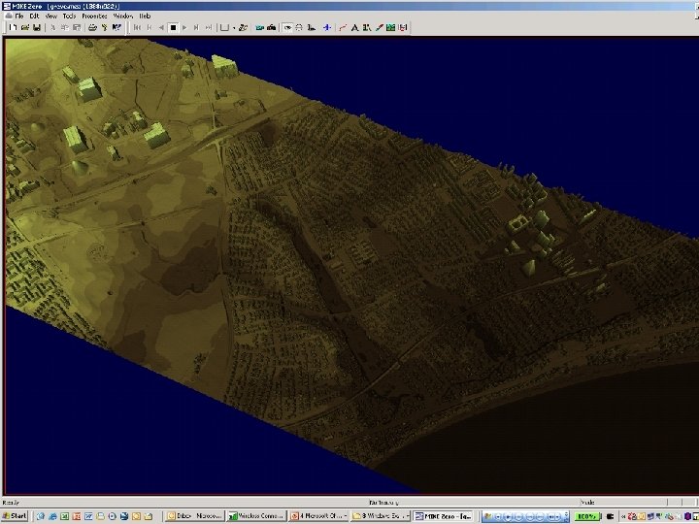Open the dropdown arrow beside the rectangle tool
Viewport: 699px width, 524px height.
pyautogui.click(x=234, y=28)
